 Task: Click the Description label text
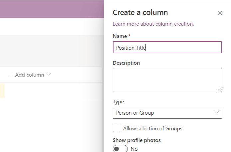(126, 63)
